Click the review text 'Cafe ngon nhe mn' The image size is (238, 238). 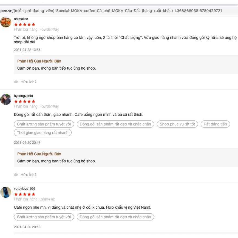pyautogui.click(x=83, y=207)
